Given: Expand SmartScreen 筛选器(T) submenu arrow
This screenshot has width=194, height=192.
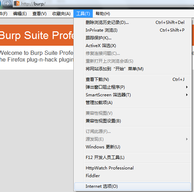Looking at the screenshot, I should click(187, 95).
